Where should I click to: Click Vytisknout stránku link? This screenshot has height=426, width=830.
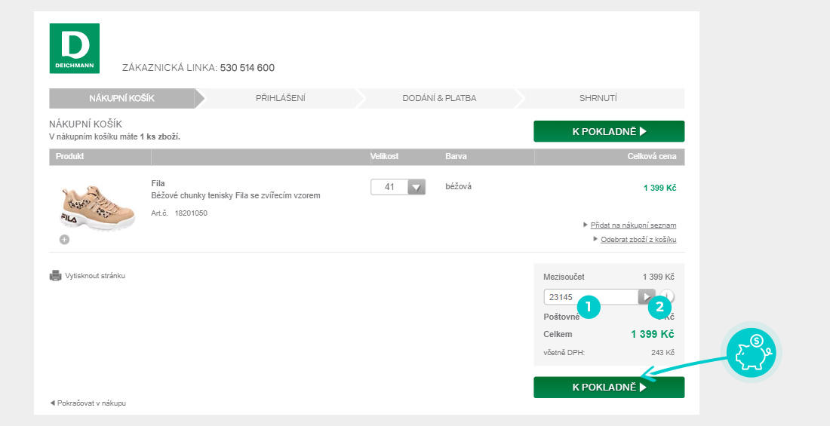(95, 276)
